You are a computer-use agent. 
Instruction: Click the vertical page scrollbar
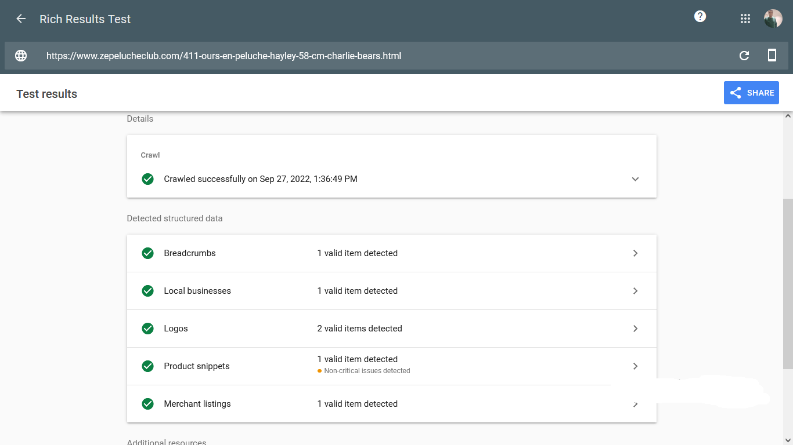[788, 284]
